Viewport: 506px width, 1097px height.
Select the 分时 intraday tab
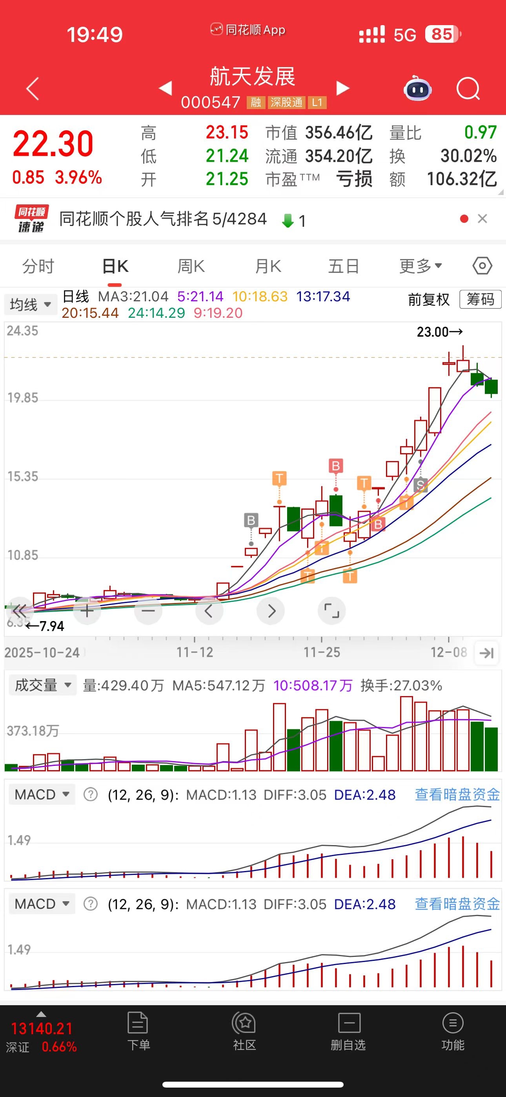click(x=38, y=266)
